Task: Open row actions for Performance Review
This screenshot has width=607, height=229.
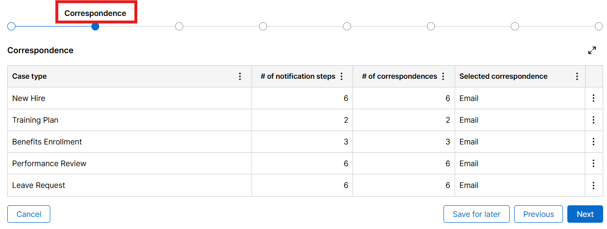Action: point(593,163)
